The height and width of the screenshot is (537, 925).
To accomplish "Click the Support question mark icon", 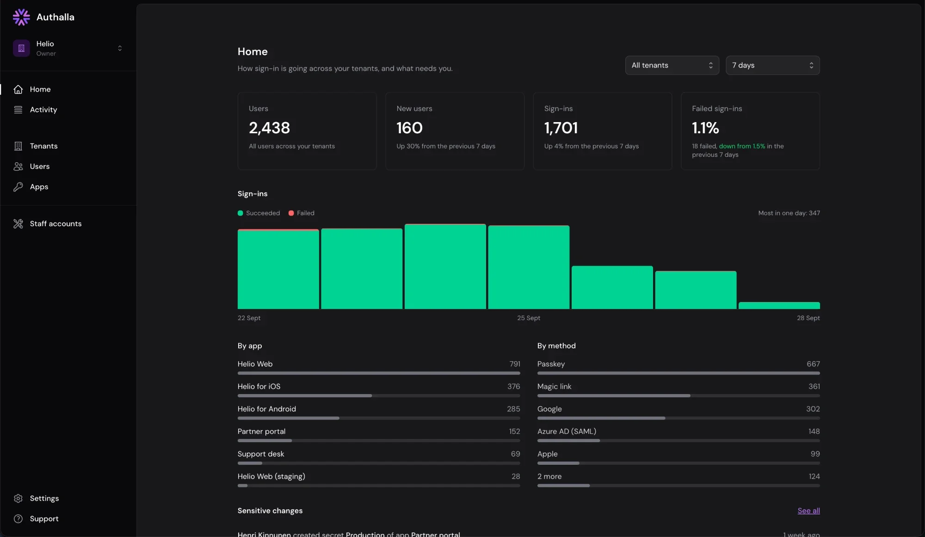I will click(x=18, y=519).
